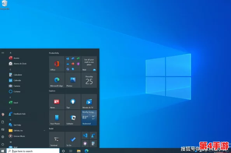This screenshot has width=231, height=153.
Task: Open the To Do tile
Action: [73, 140]
